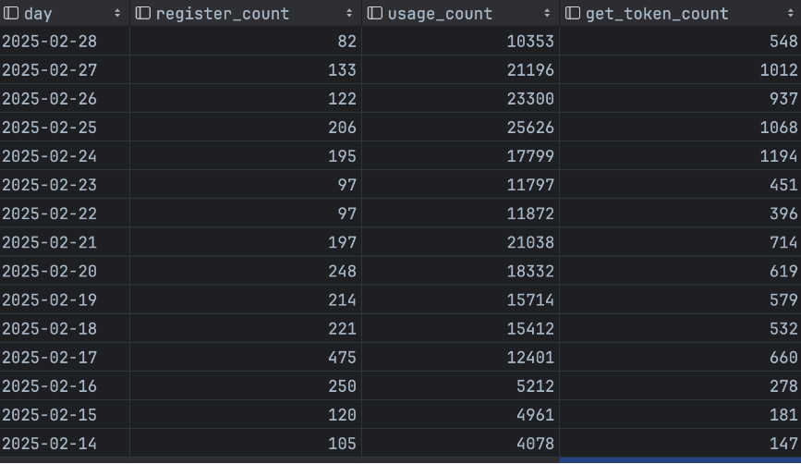Image resolution: width=801 pixels, height=464 pixels.
Task: Click register_count 97 in the 2025-02-23 row
Action: pos(346,185)
